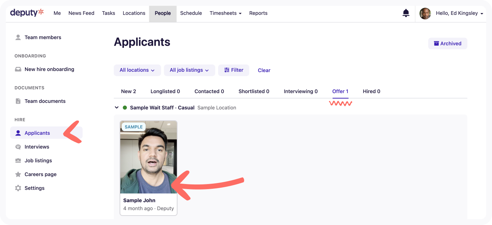Click the Team documents file icon
The image size is (492, 225).
pyautogui.click(x=18, y=101)
